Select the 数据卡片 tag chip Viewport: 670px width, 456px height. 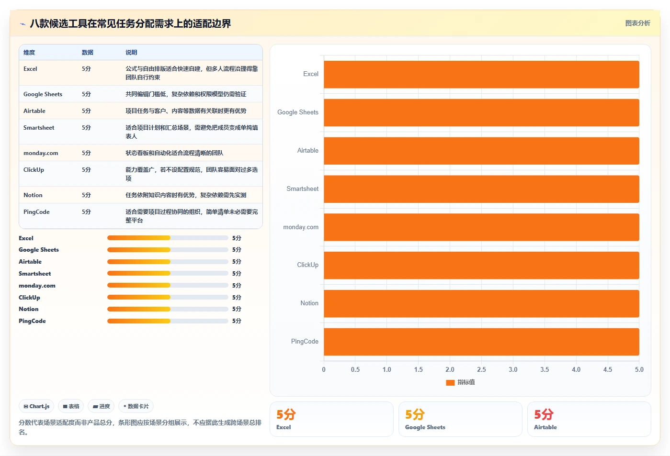[x=136, y=406]
